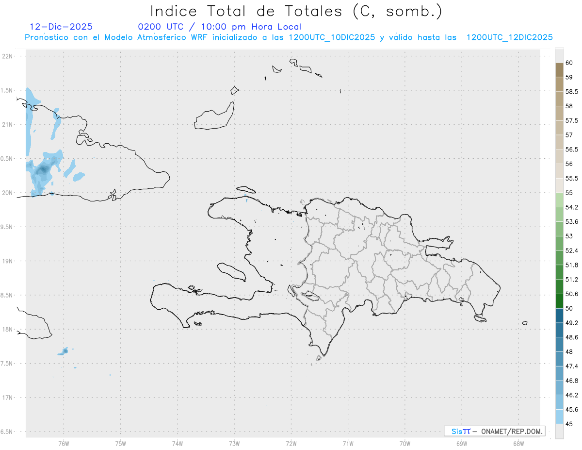Screen dimensions: 582x450
Task: Click the dark green swatch between 50 and 50.6
Action: (559, 301)
